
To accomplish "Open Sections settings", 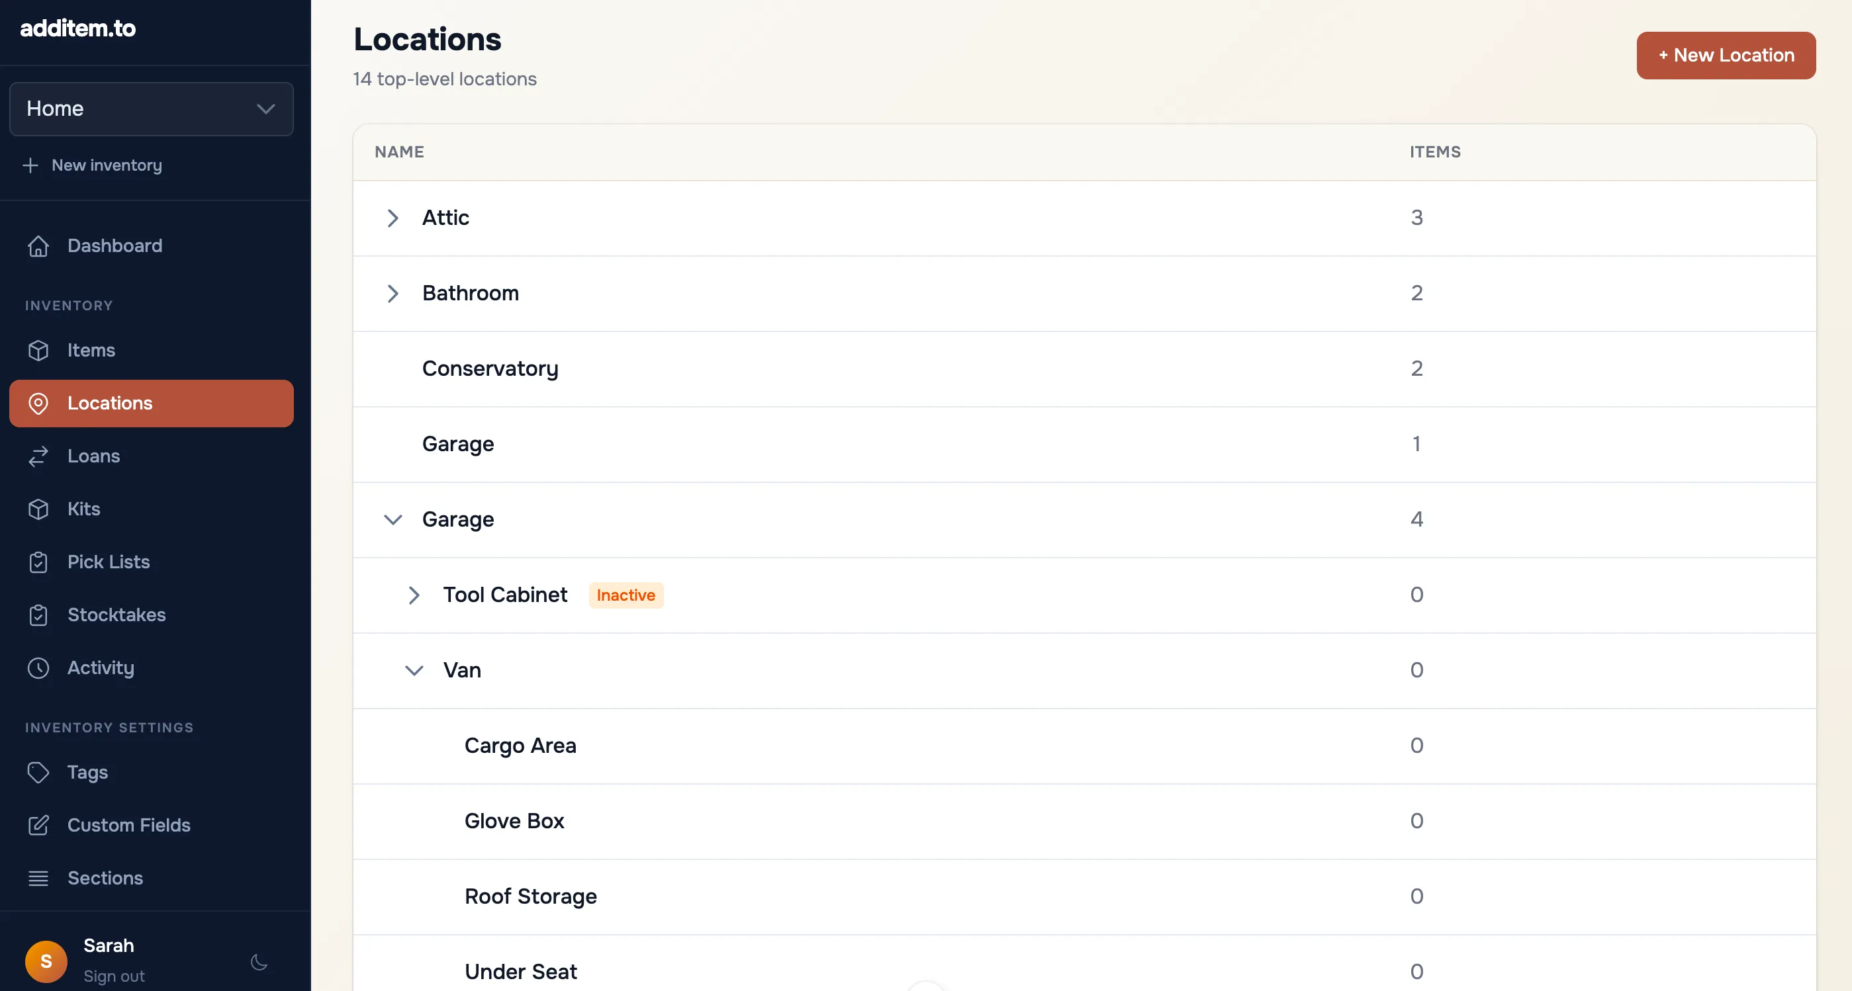I will (152, 878).
